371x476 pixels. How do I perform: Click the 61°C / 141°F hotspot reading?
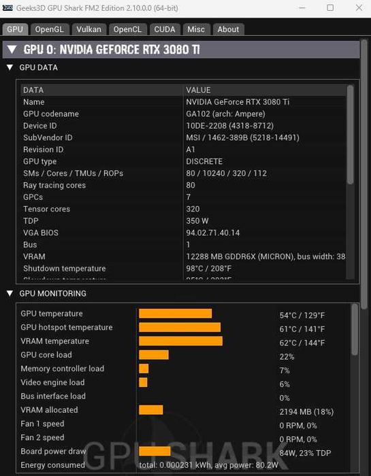302,329
